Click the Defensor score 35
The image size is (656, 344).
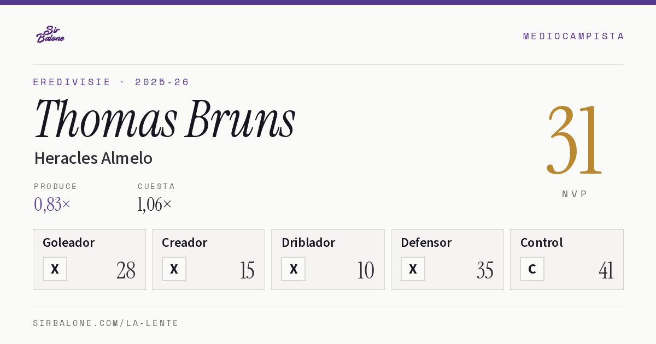tap(485, 270)
